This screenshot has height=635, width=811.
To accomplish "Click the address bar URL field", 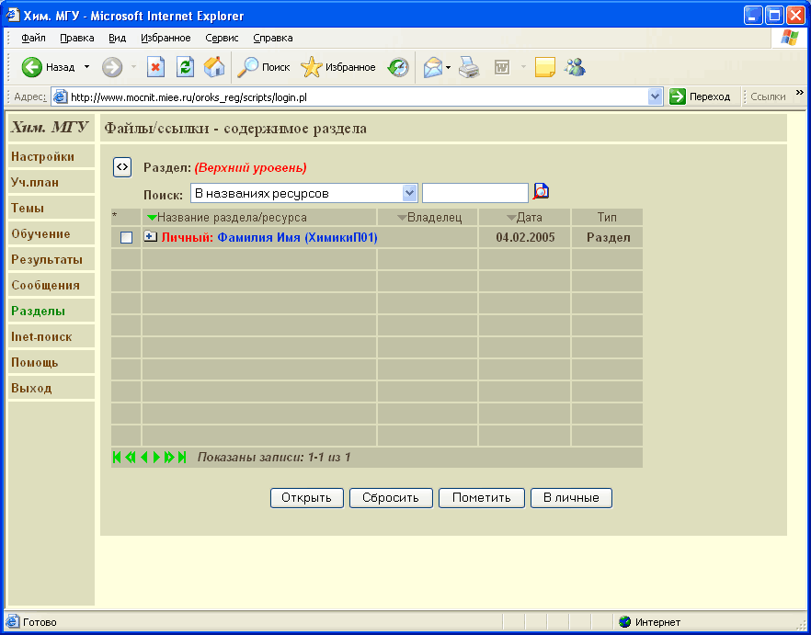I will (x=349, y=96).
